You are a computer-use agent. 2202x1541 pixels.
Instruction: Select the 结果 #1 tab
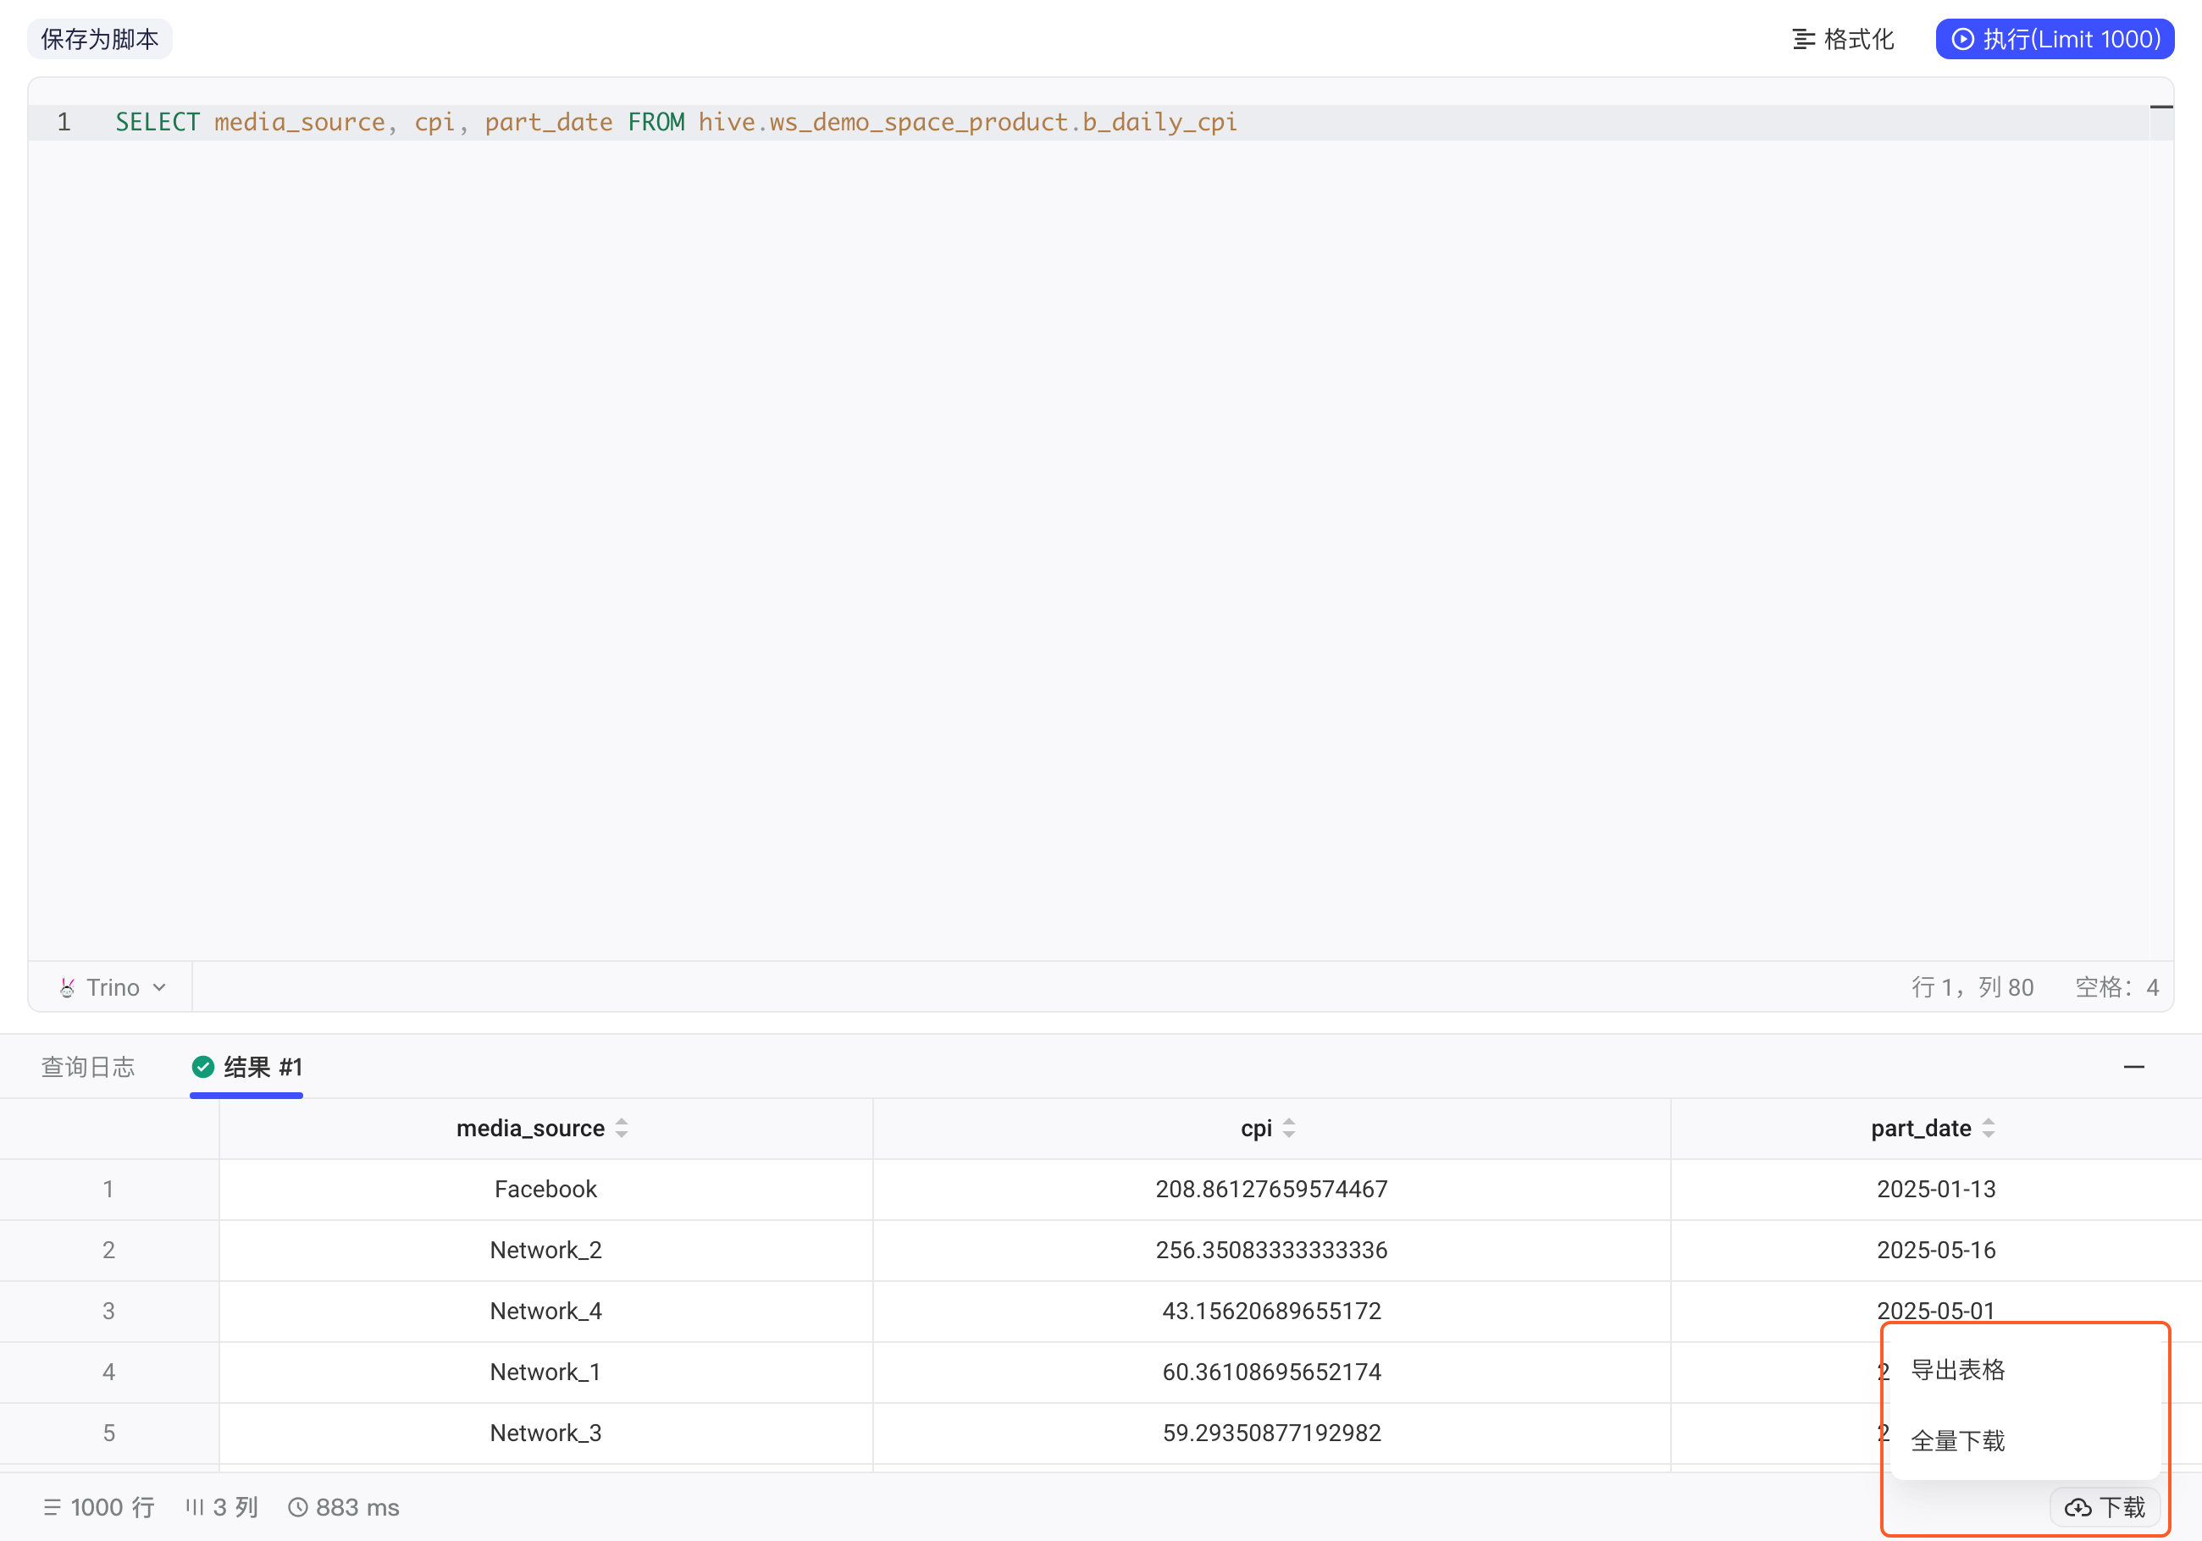(247, 1066)
